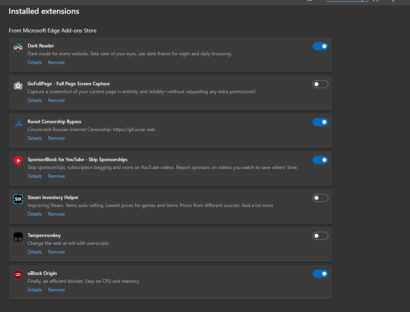Click the uBlock Origin title text
This screenshot has width=410, height=312.
42,274
